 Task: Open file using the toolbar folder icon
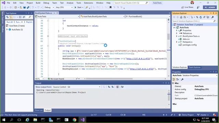21,8
